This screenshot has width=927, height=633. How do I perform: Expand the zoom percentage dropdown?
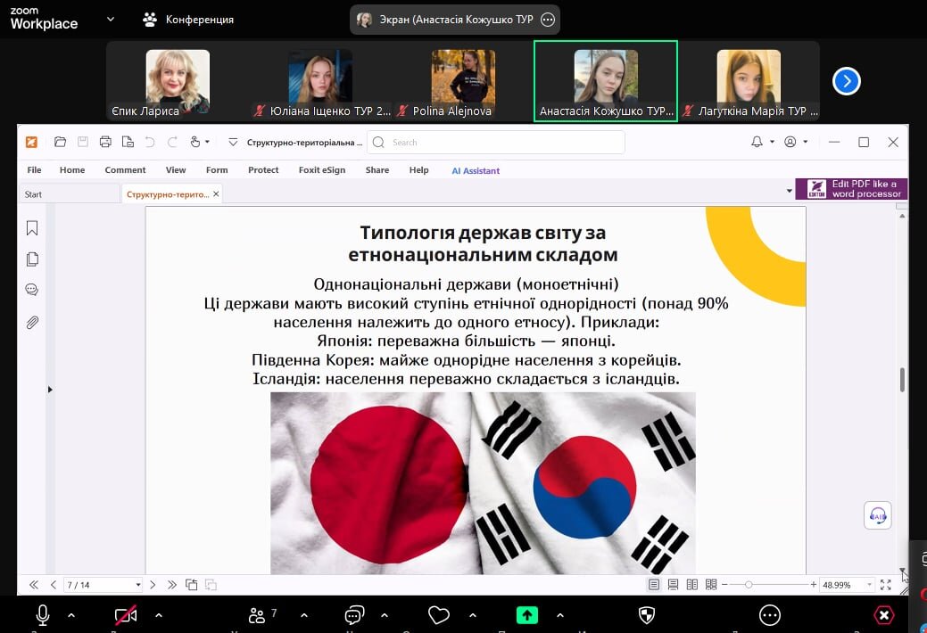(868, 585)
